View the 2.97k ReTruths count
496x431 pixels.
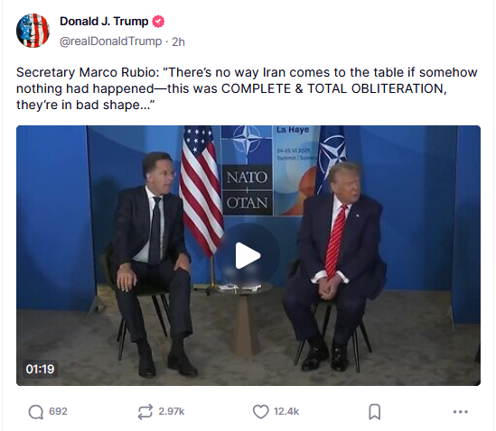(x=172, y=411)
